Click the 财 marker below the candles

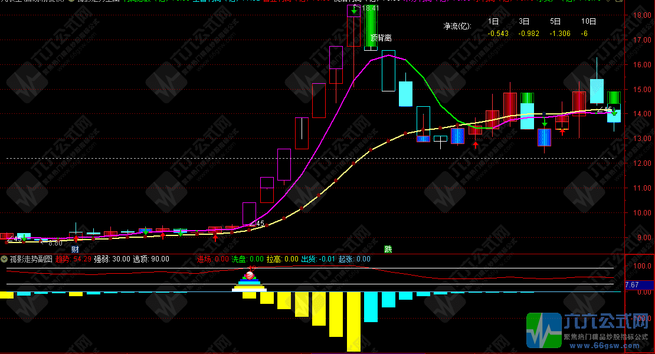76,250
